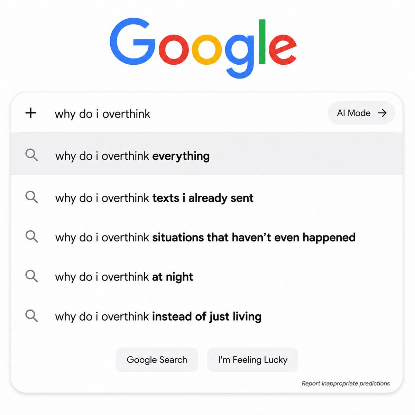This screenshot has width=415, height=415.
Task: Select suggestion 'why do i overthink at night'
Action: tap(206, 277)
